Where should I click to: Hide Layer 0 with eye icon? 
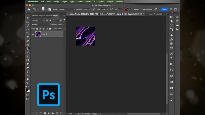33,34
